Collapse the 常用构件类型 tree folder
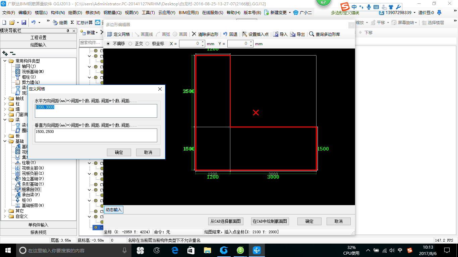 (x=5, y=61)
